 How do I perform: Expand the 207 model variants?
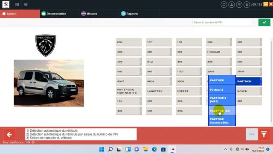coord(261,42)
